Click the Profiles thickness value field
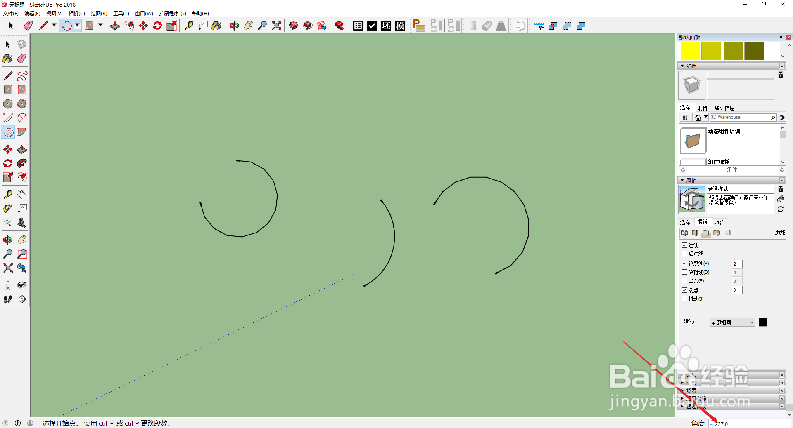The width and height of the screenshot is (793, 428). (x=737, y=264)
